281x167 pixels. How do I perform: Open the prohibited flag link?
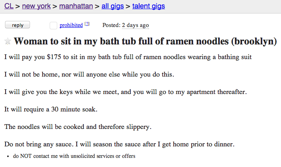coord(71,25)
